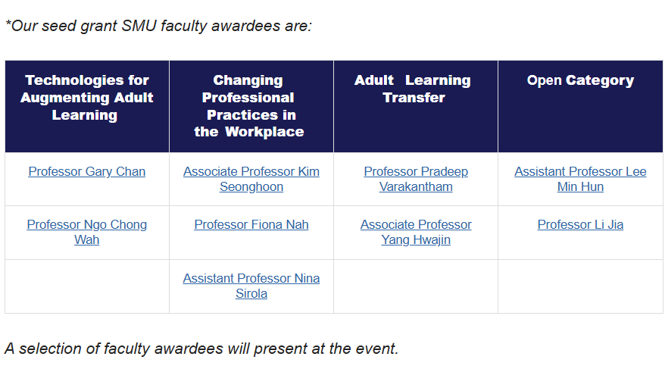Follow the Professor Li Jia link

[580, 225]
